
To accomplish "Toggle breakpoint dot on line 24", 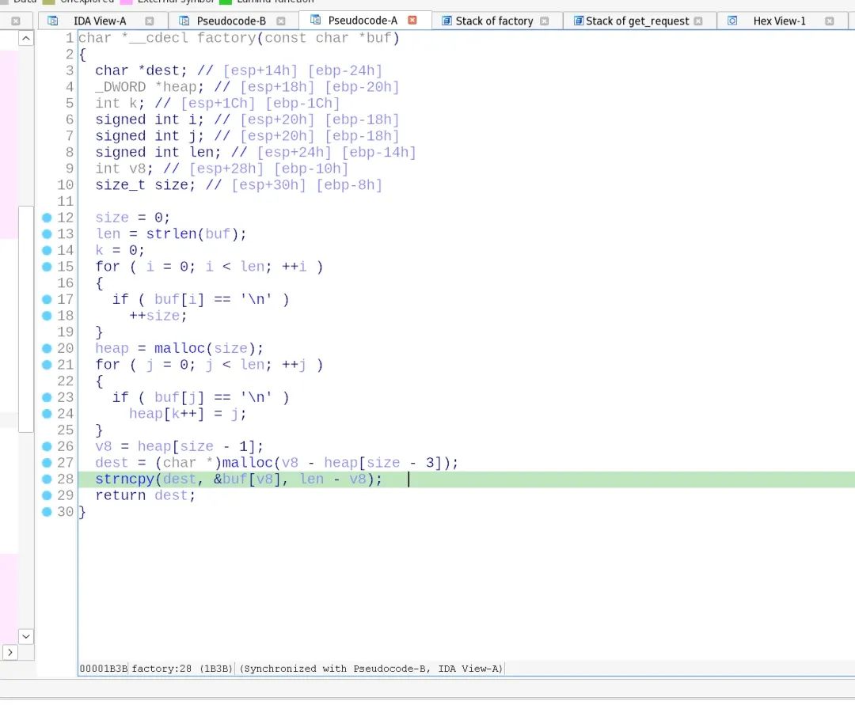I will 47,414.
